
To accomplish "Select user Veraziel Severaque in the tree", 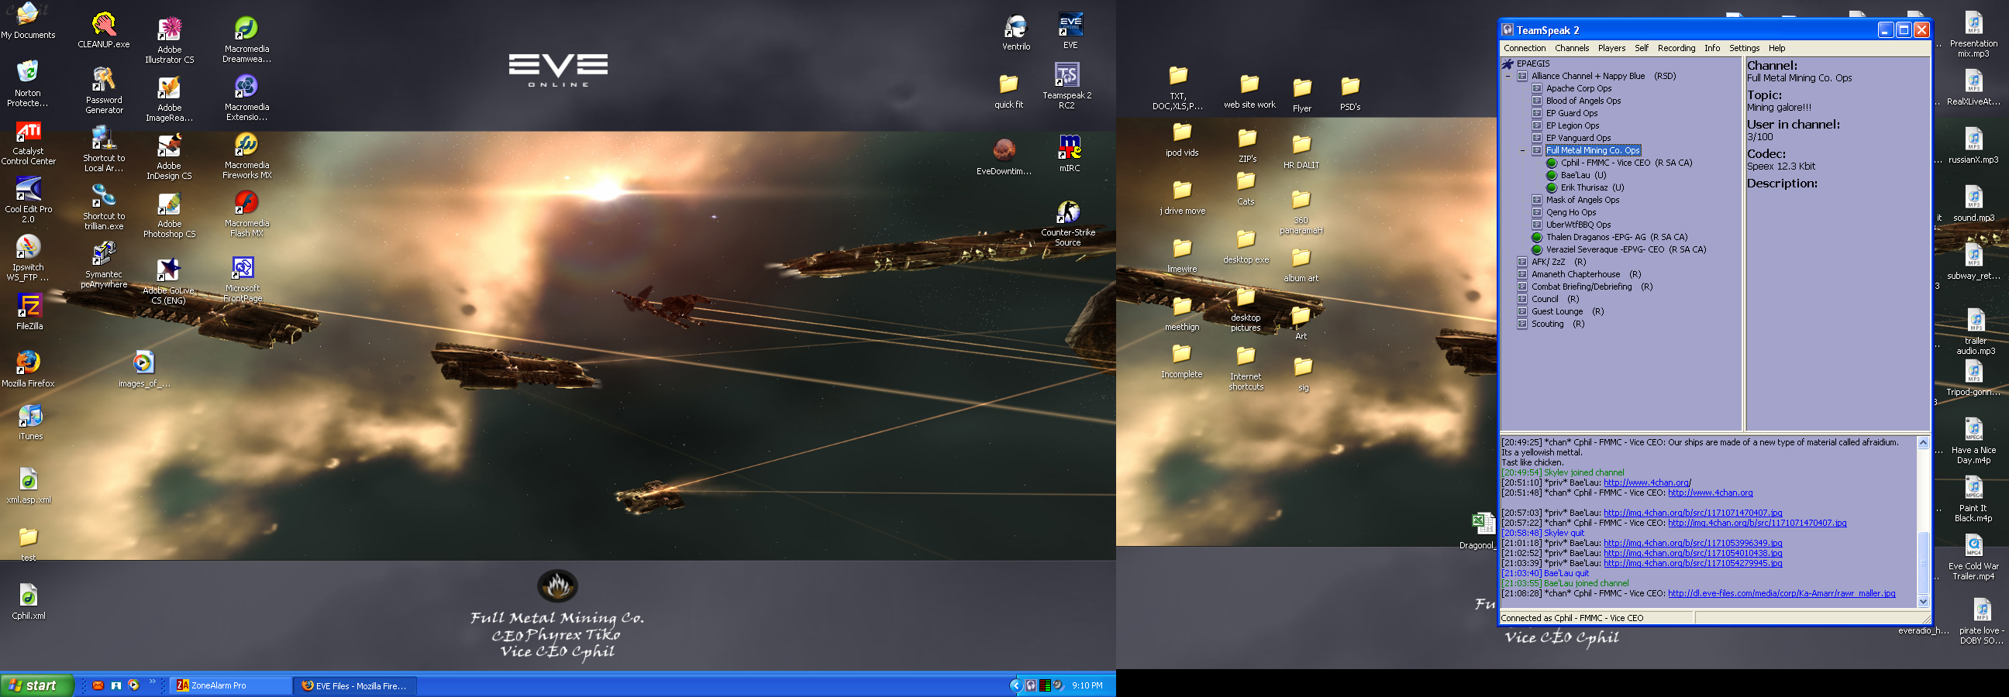I will pos(1626,250).
